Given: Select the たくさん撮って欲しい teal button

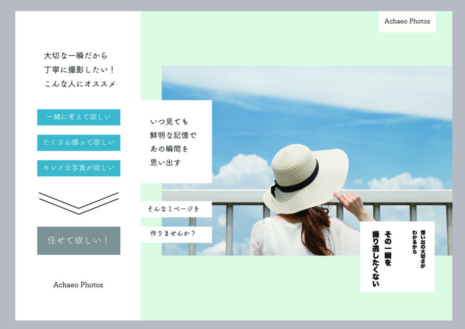Looking at the screenshot, I should click(x=79, y=143).
